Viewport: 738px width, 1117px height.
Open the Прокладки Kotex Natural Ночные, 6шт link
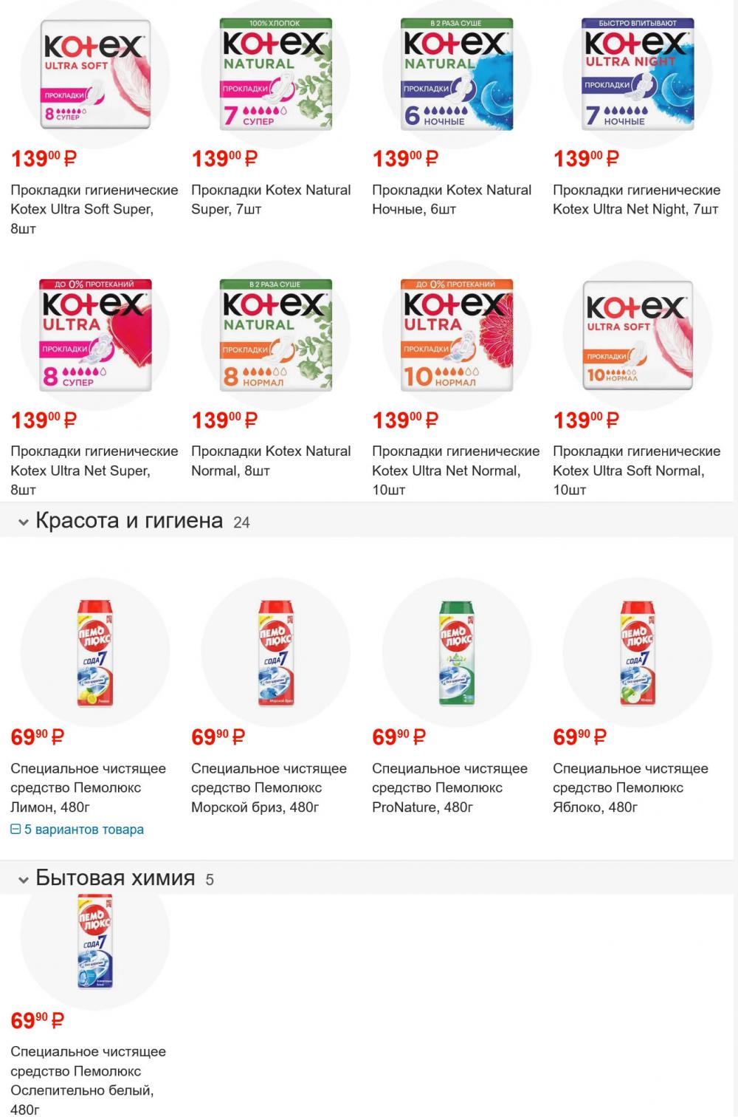tap(452, 199)
